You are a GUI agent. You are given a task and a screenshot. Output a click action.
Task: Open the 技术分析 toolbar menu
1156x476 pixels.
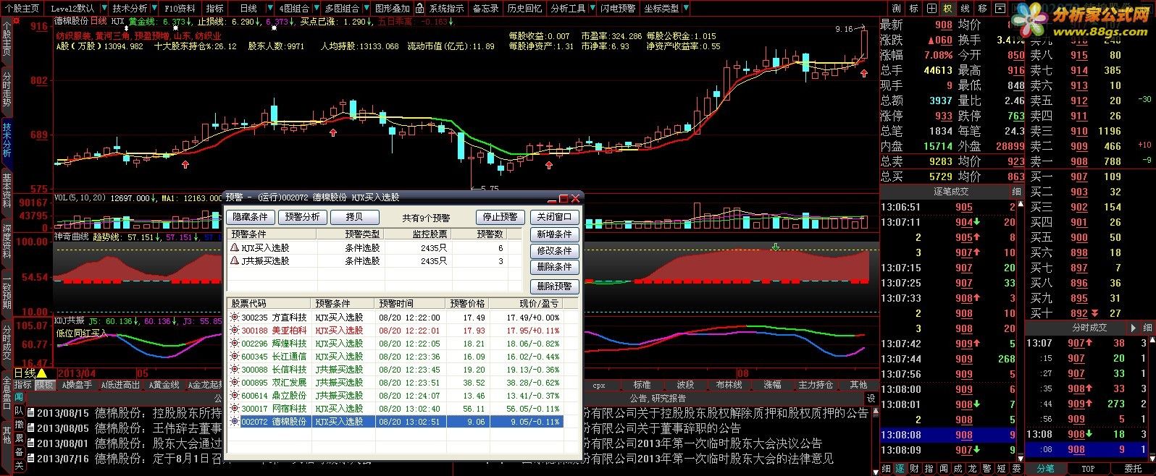click(x=130, y=8)
